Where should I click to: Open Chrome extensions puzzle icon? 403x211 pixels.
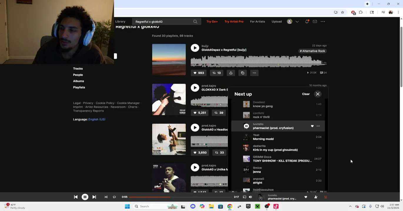(x=361, y=12)
